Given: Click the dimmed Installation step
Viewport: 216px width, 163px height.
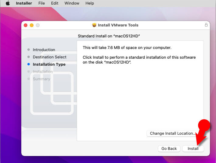Looking at the screenshot, I should pos(43,72).
